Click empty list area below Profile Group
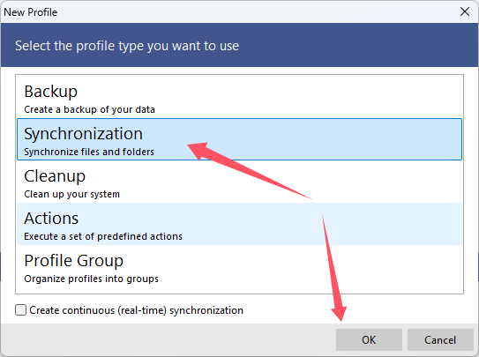Image resolution: width=479 pixels, height=357 pixels. 239,290
